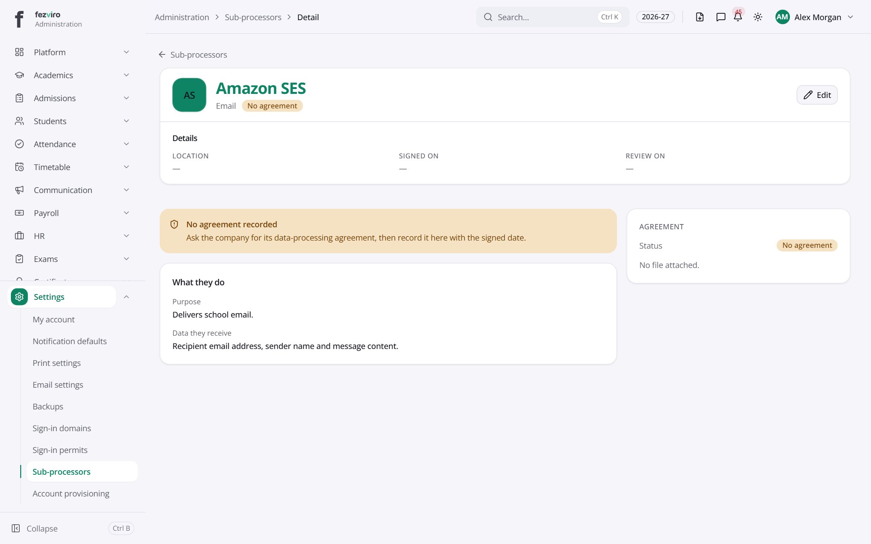Viewport: 871px width, 544px height.
Task: Focus the Search input field
Action: pyautogui.click(x=552, y=17)
